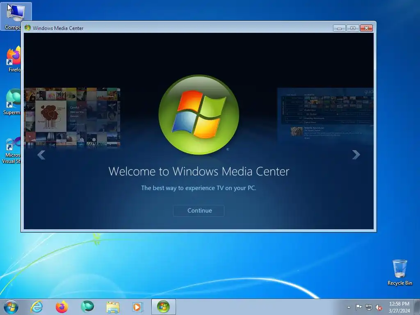Show hidden tray icons arrow
Viewport: 420px width, 315px height.
point(349,307)
